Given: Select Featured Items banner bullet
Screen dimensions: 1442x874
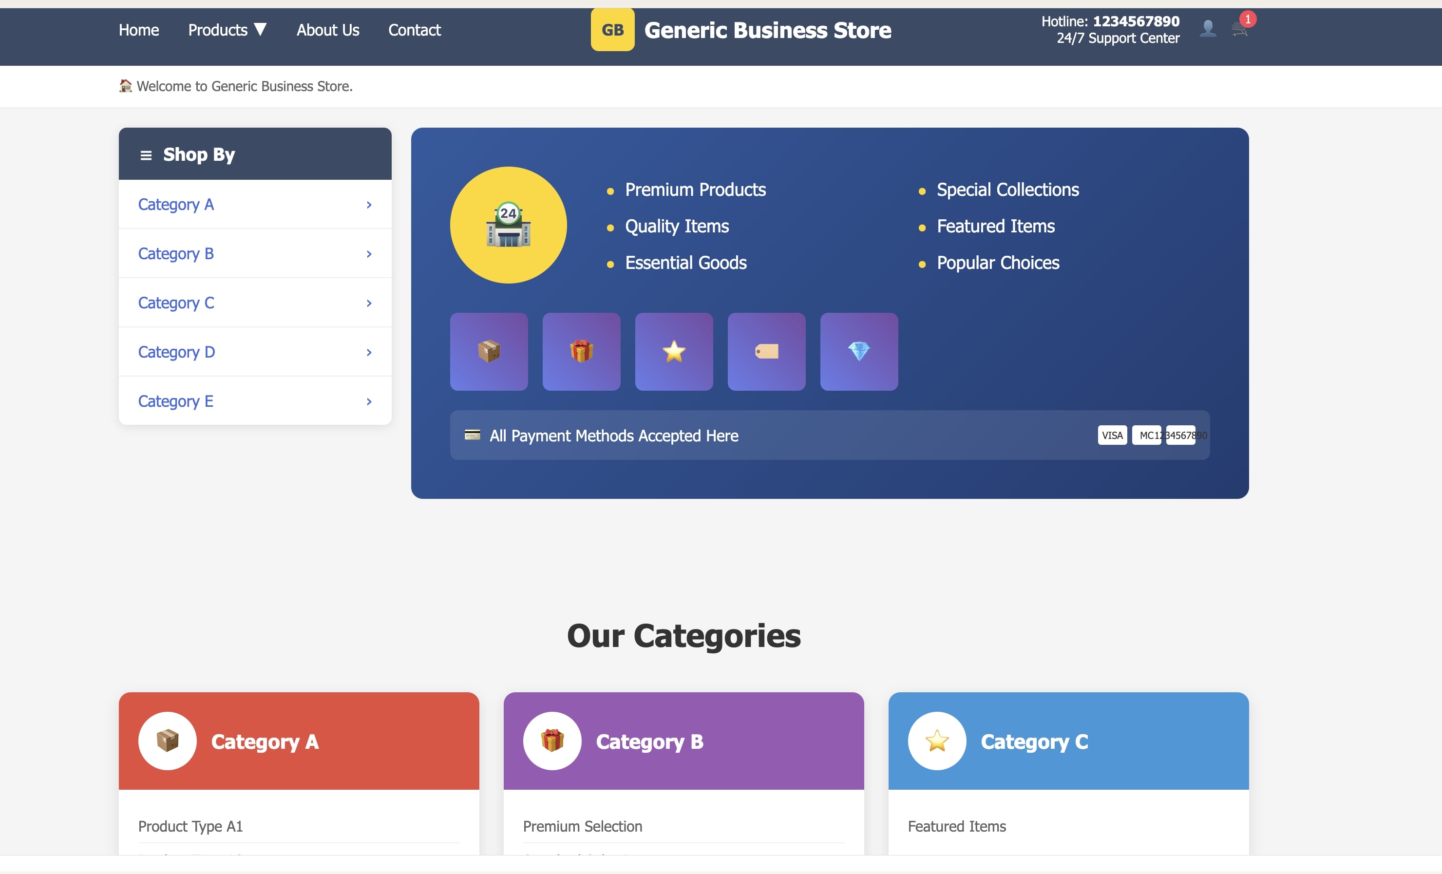Looking at the screenshot, I should (x=995, y=227).
